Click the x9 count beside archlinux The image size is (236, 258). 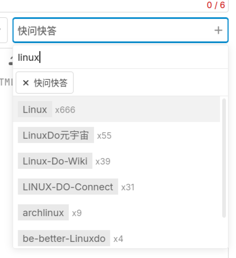pyautogui.click(x=77, y=213)
